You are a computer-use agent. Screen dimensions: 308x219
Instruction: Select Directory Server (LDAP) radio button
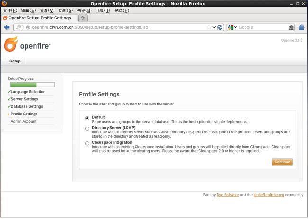coord(87,129)
